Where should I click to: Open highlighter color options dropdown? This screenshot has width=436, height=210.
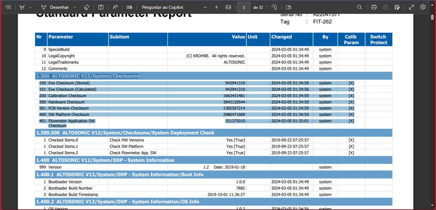tap(30, 7)
